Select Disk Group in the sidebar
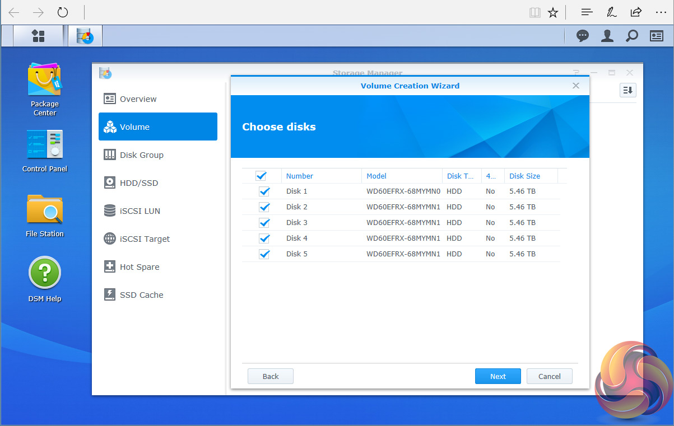 [141, 155]
